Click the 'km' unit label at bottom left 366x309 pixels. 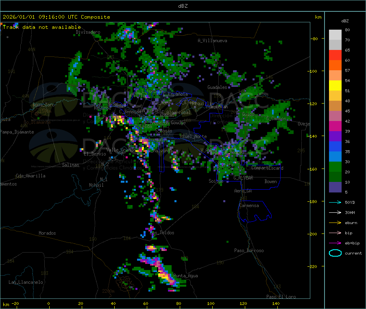point(6,305)
